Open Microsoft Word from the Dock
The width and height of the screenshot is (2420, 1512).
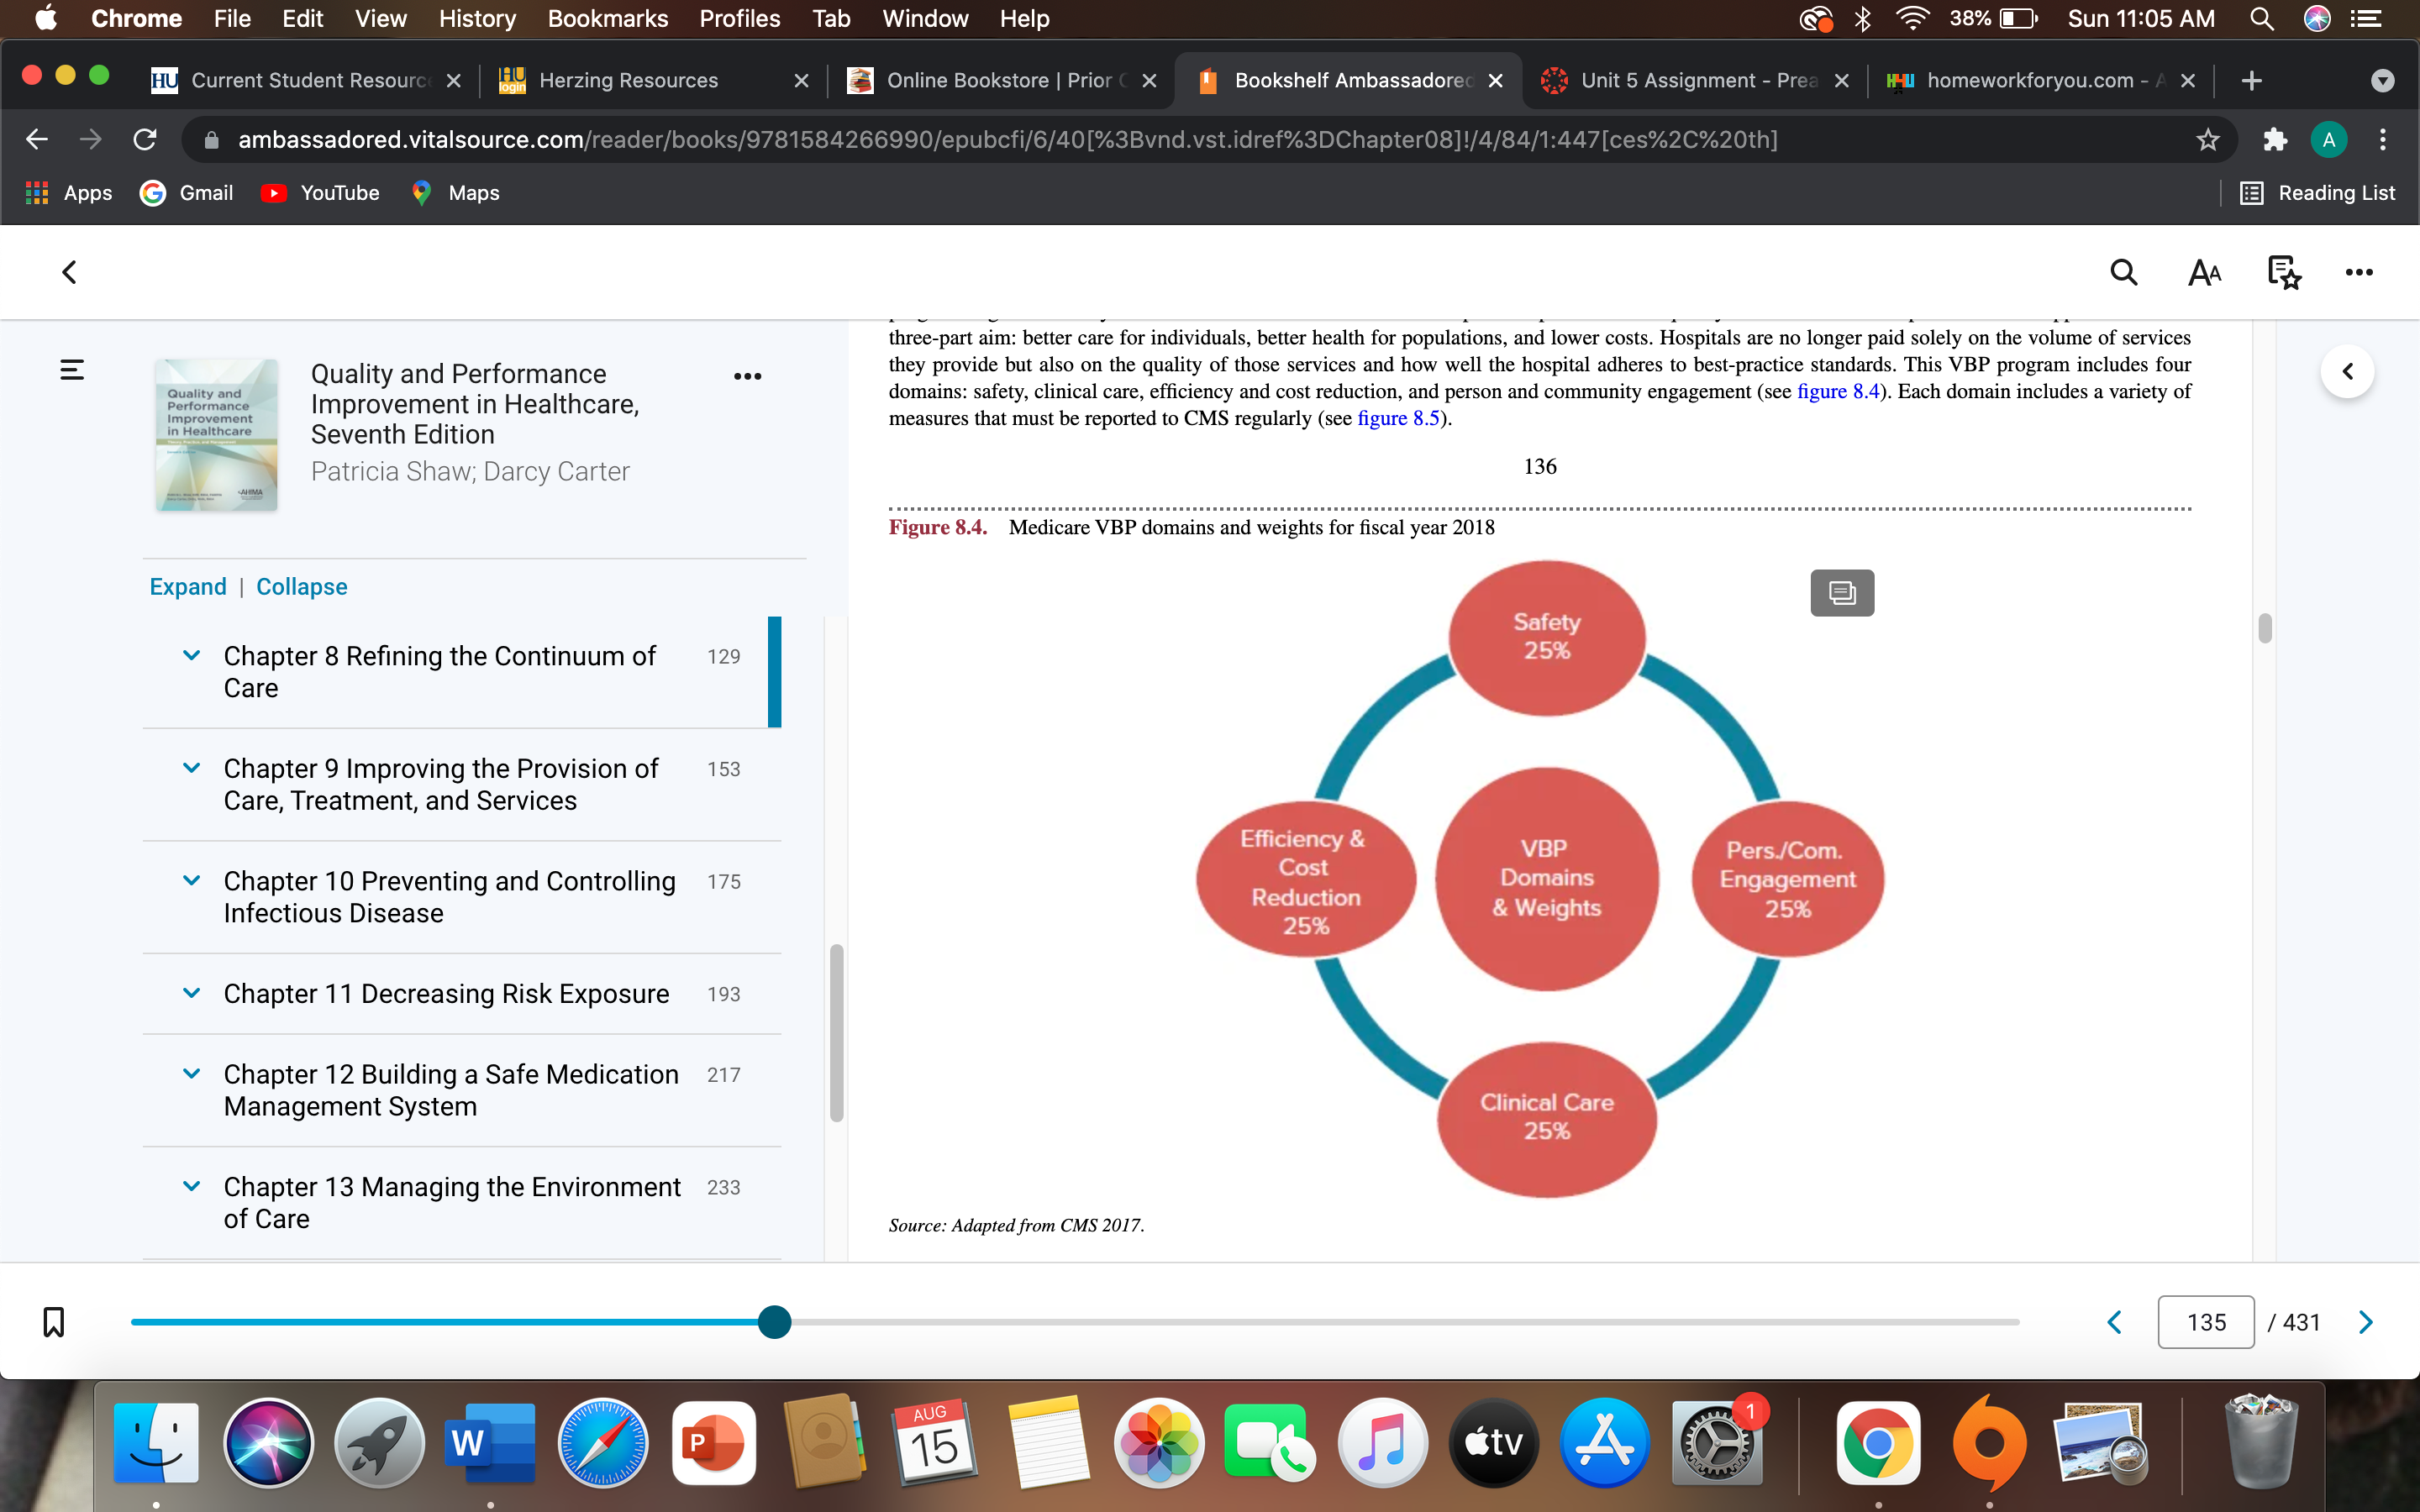point(489,1443)
